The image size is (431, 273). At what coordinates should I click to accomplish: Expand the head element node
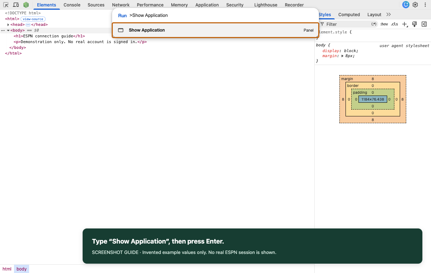8,24
